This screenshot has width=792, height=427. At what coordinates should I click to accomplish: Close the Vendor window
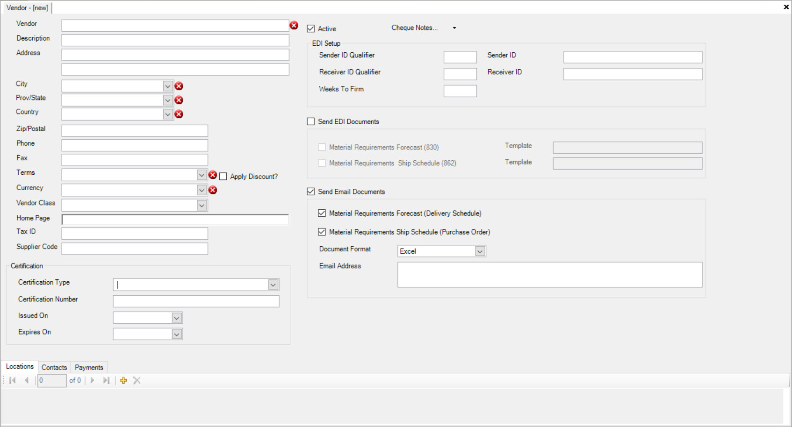(786, 7)
